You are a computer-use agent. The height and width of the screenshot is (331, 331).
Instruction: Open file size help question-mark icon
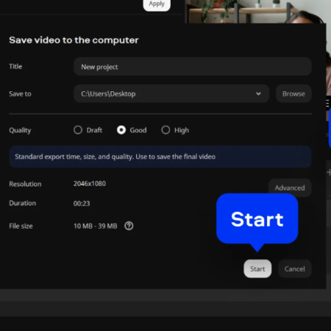pyautogui.click(x=129, y=226)
